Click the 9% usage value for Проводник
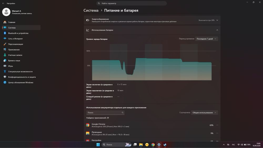 tap(212, 133)
